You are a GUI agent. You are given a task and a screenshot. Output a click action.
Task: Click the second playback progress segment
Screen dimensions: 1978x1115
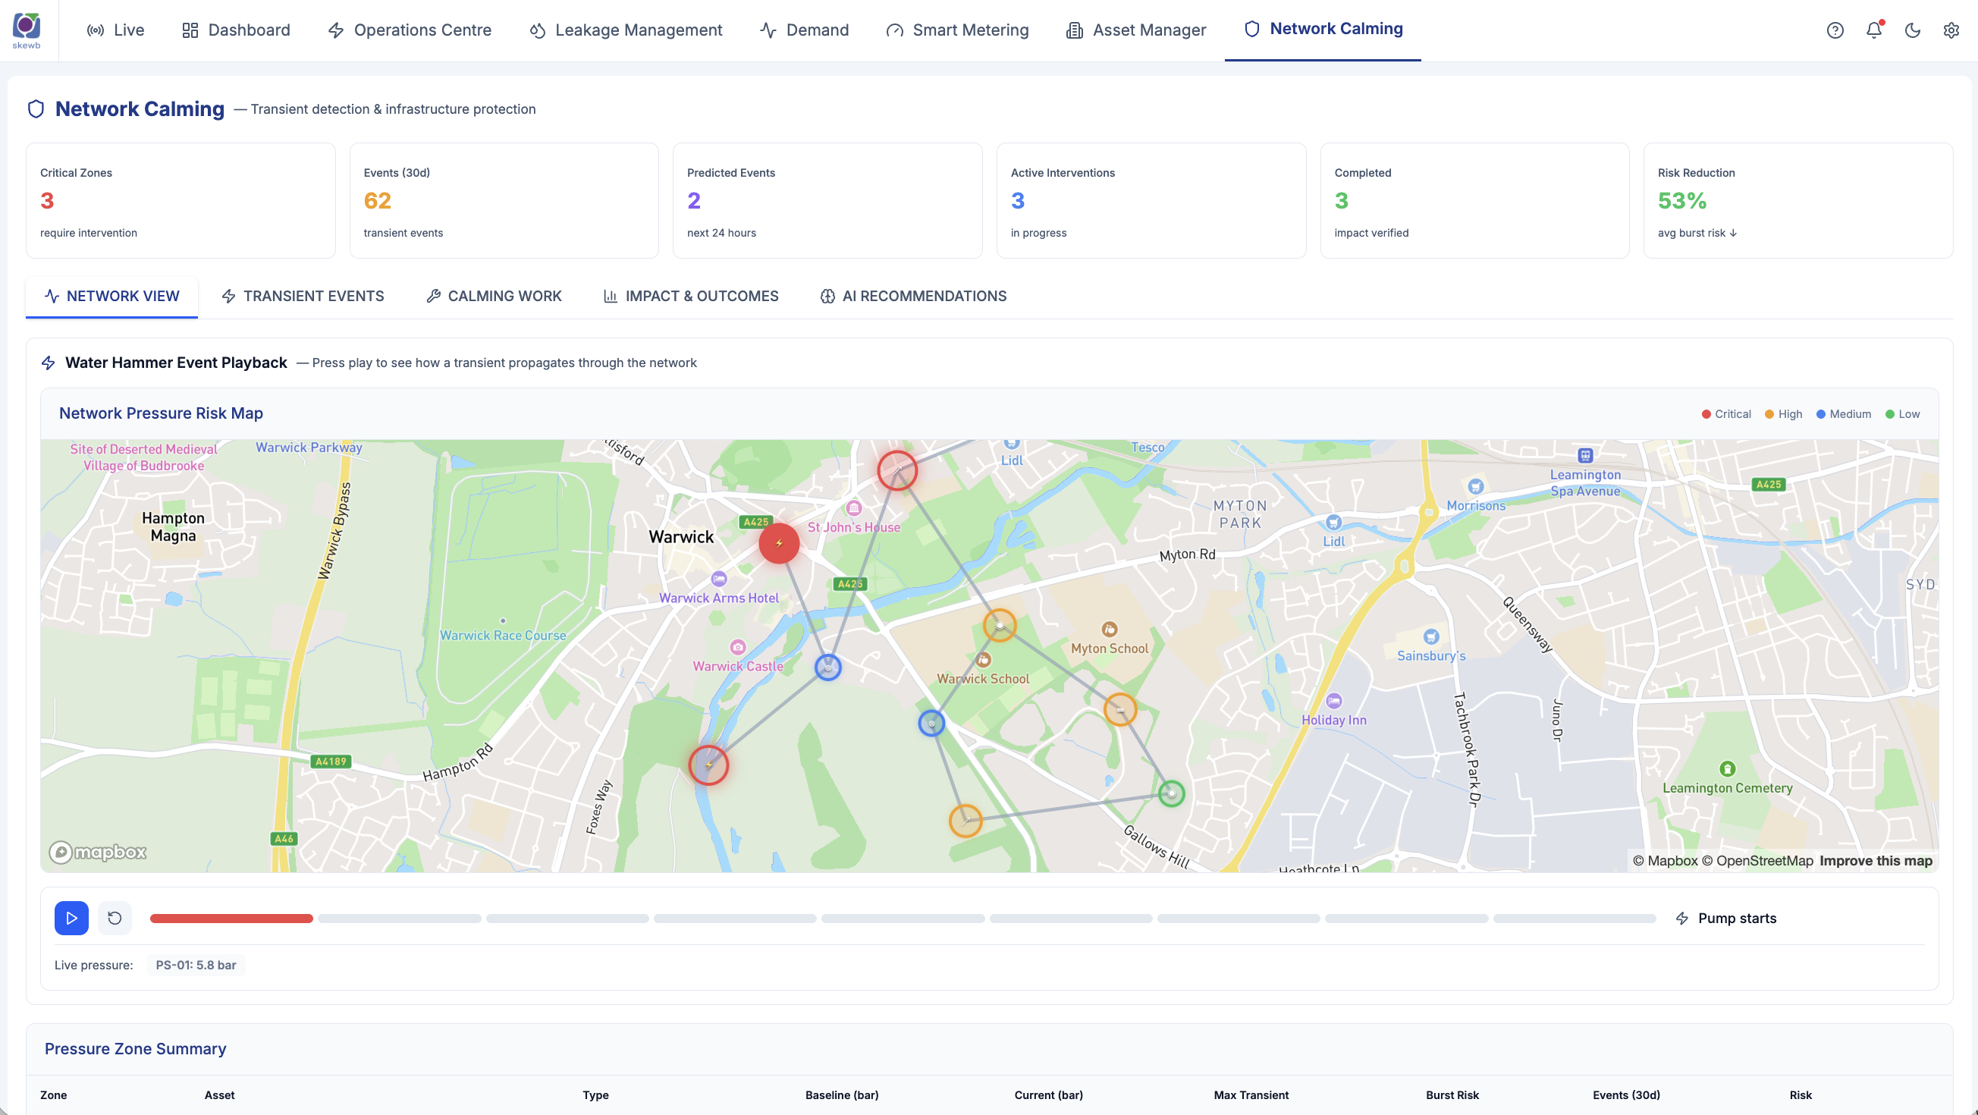(399, 919)
